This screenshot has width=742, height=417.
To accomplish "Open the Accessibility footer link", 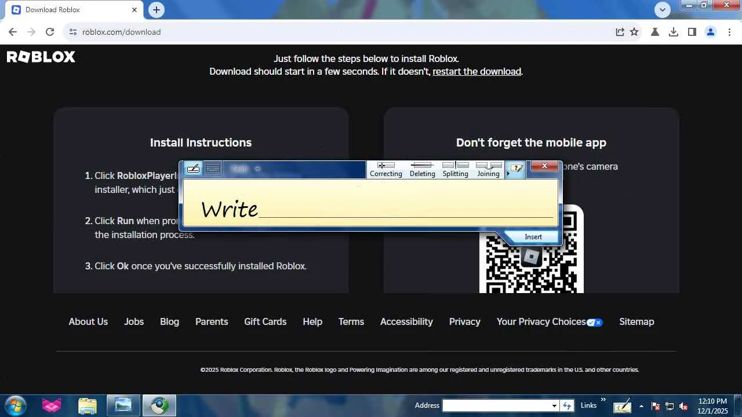I will click(406, 322).
